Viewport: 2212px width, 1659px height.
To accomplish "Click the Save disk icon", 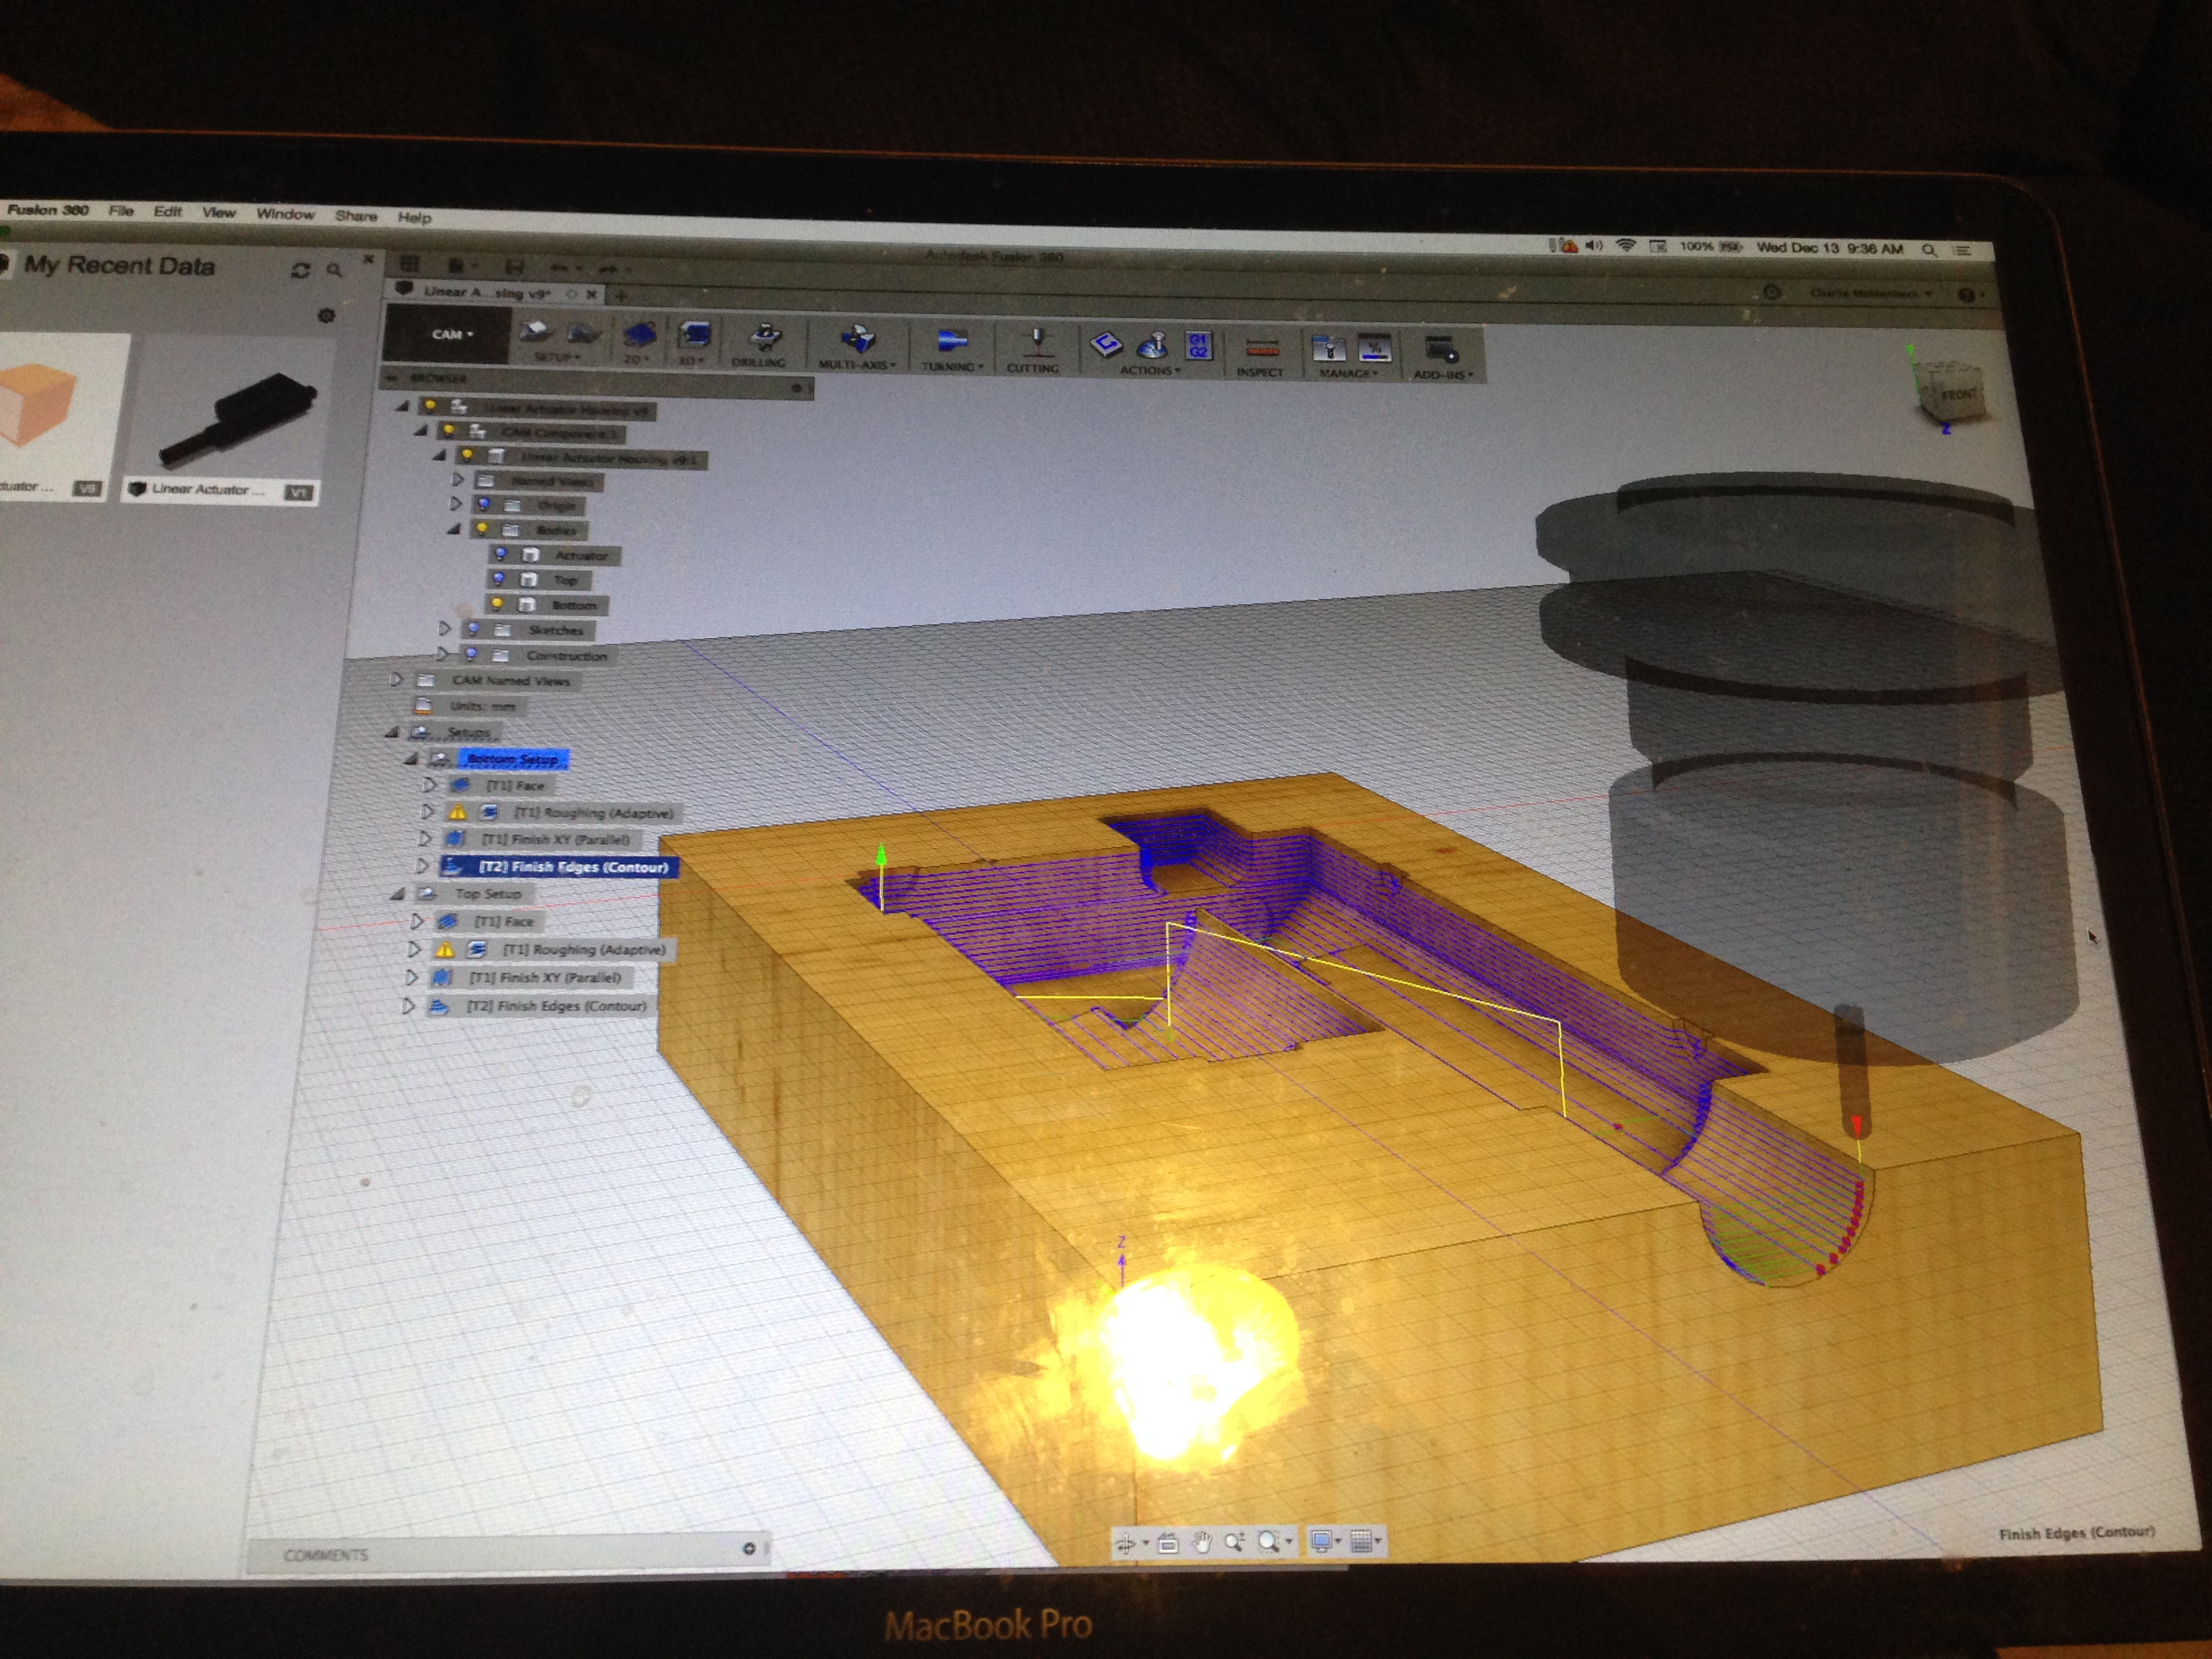I will 514,266.
